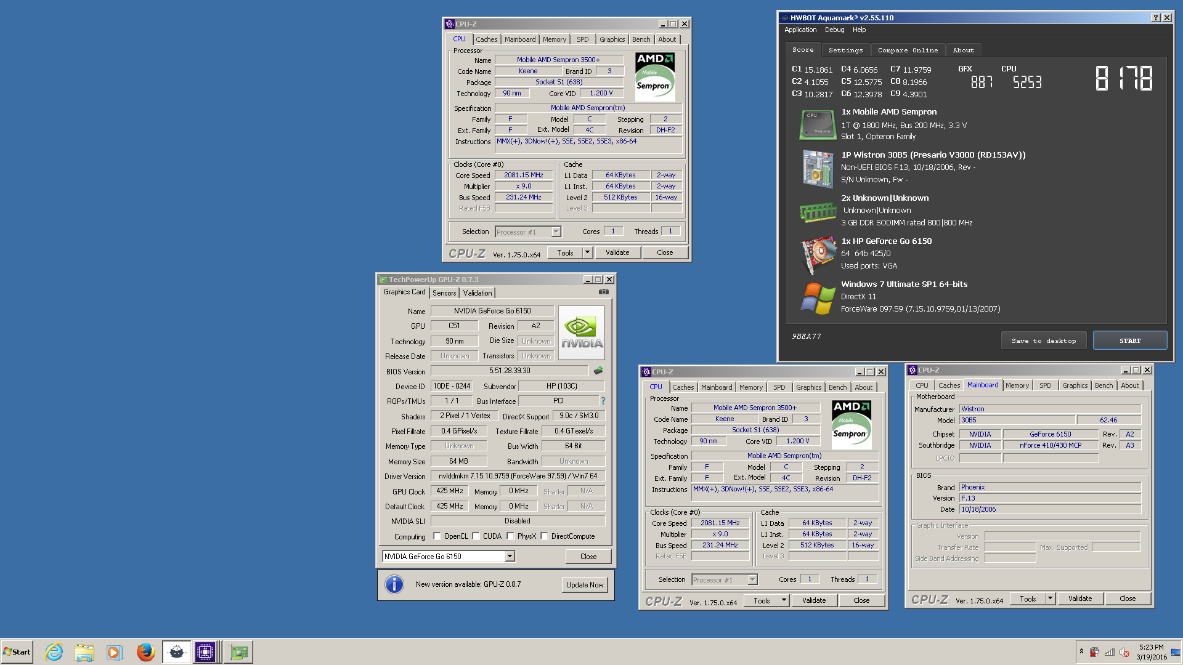Switch to Compare Online tab in Aquamark
The image size is (1183, 665).
point(908,50)
